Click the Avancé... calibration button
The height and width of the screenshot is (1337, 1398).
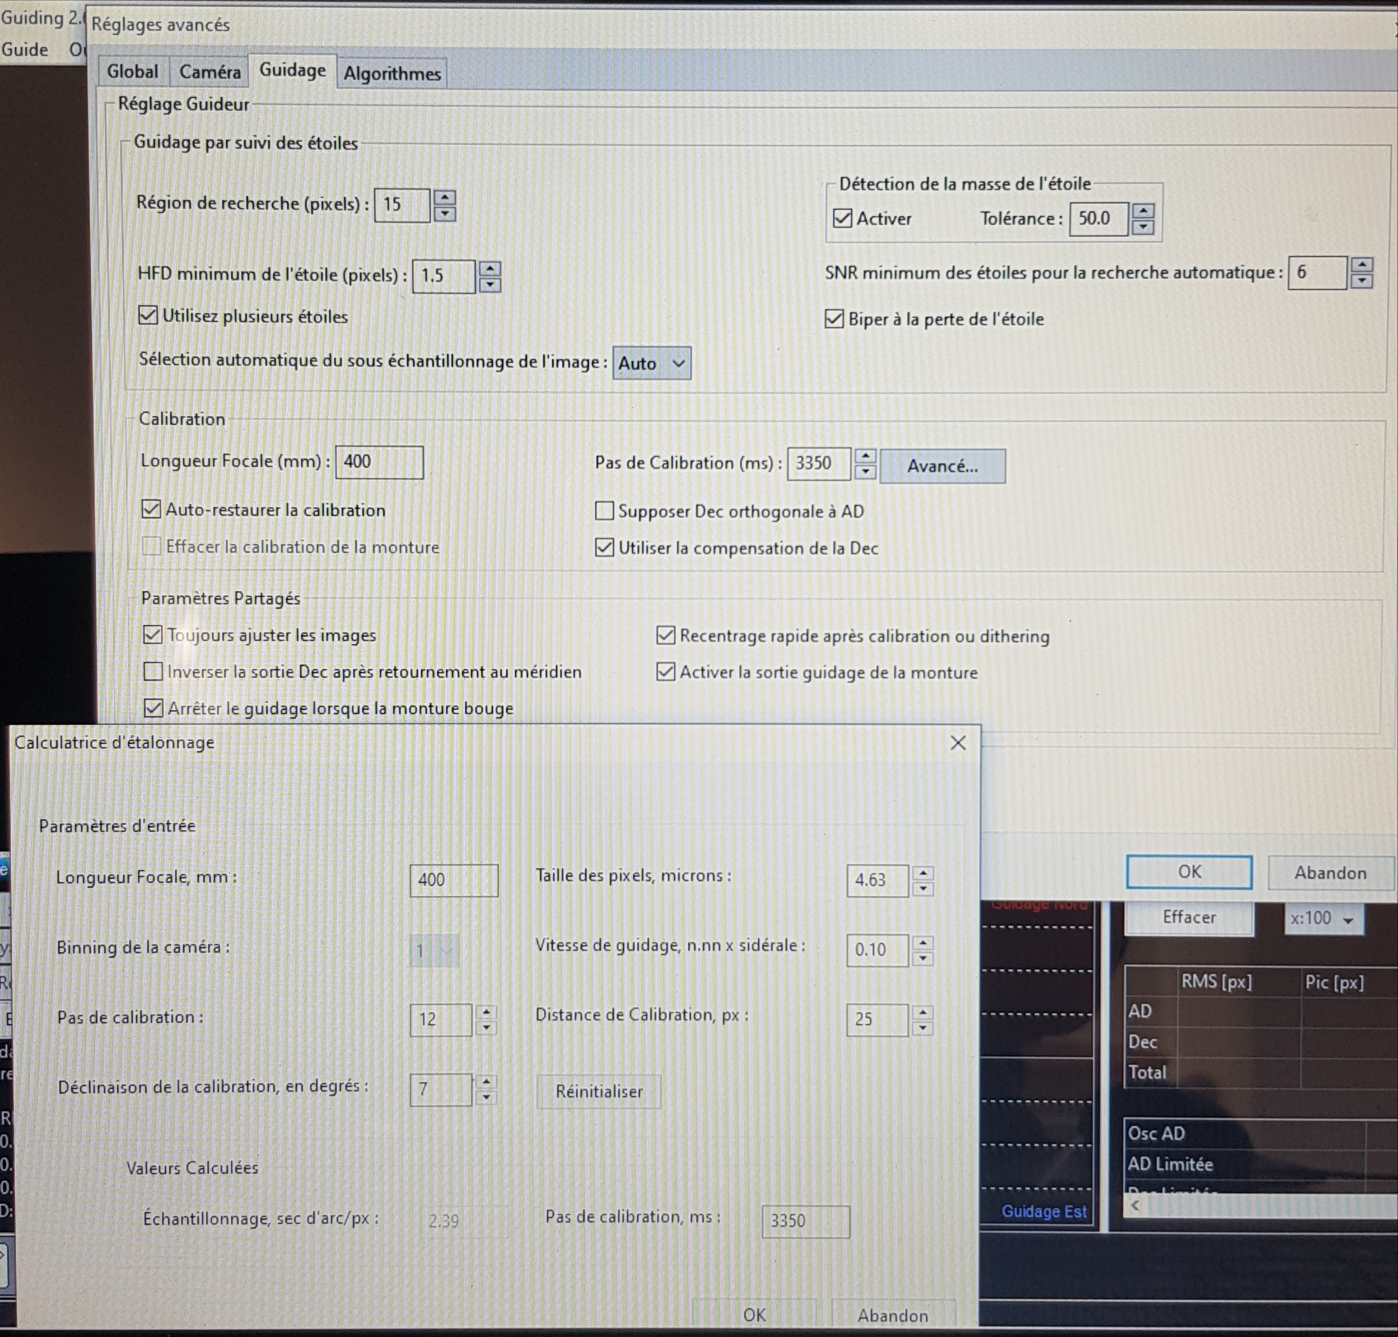click(942, 466)
